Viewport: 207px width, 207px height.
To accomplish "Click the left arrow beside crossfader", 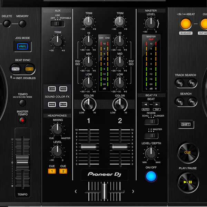I will pos(76,191).
